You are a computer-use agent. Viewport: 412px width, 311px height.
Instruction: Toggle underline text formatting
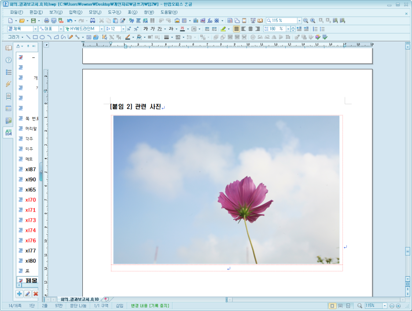pyautogui.click(x=159, y=29)
